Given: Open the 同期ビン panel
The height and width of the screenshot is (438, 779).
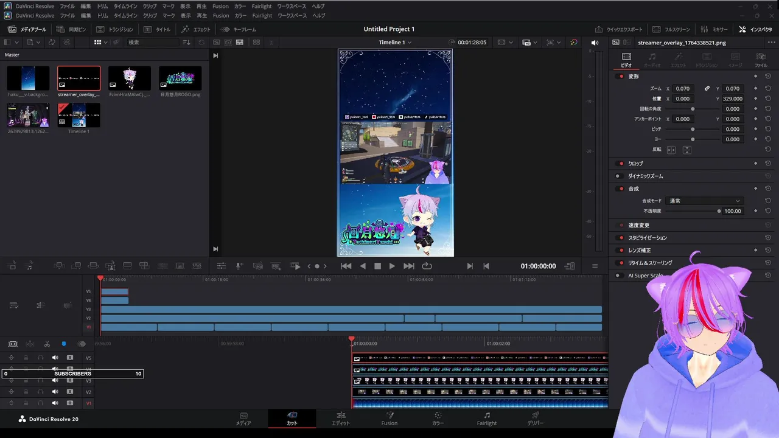Looking at the screenshot, I should [x=71, y=29].
